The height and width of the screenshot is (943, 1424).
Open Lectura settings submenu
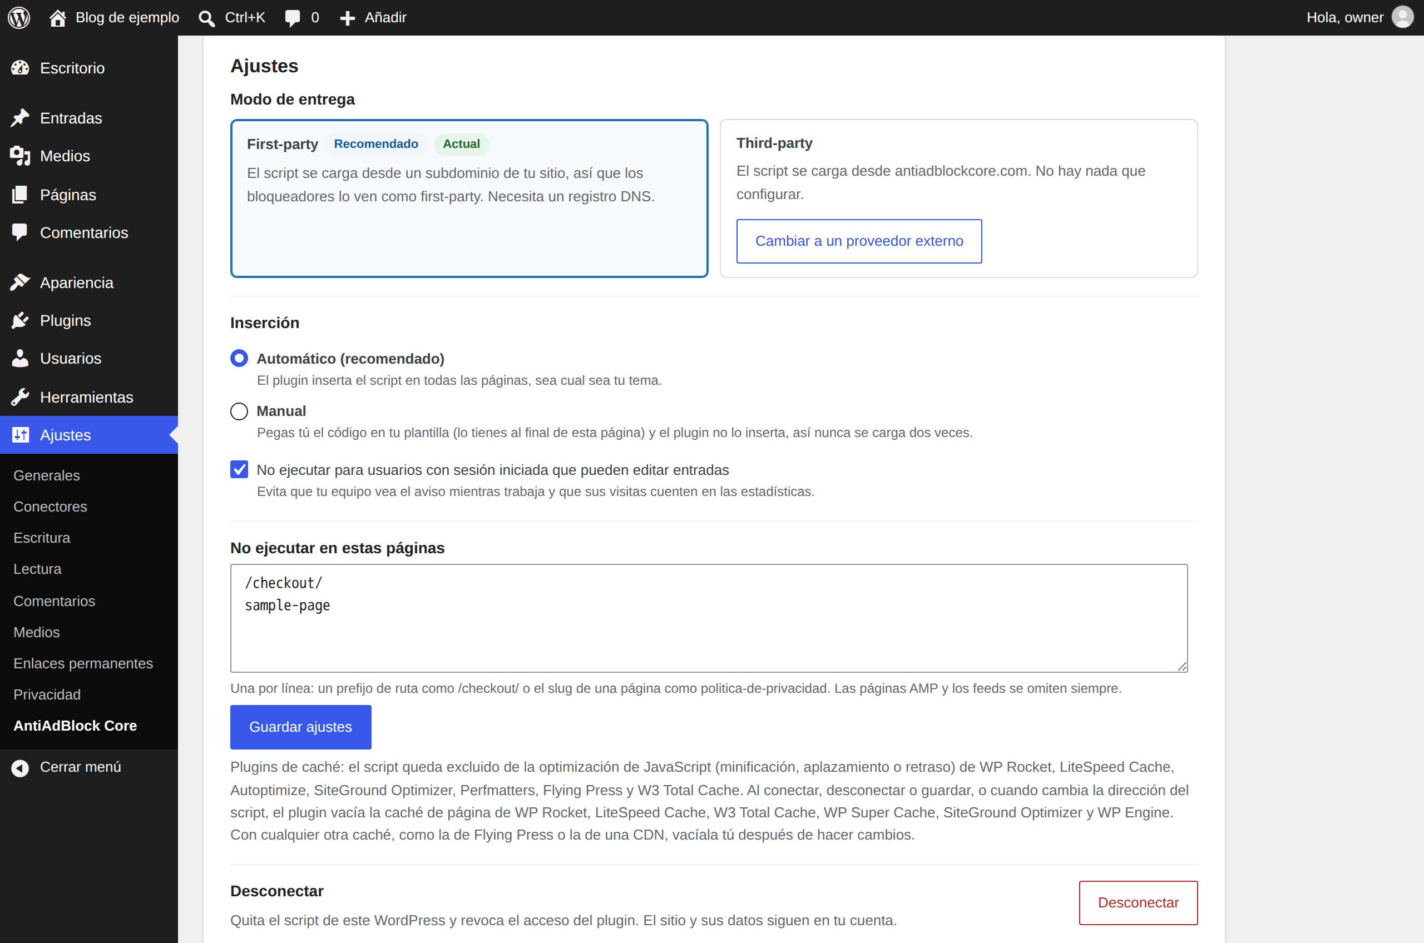tap(37, 569)
